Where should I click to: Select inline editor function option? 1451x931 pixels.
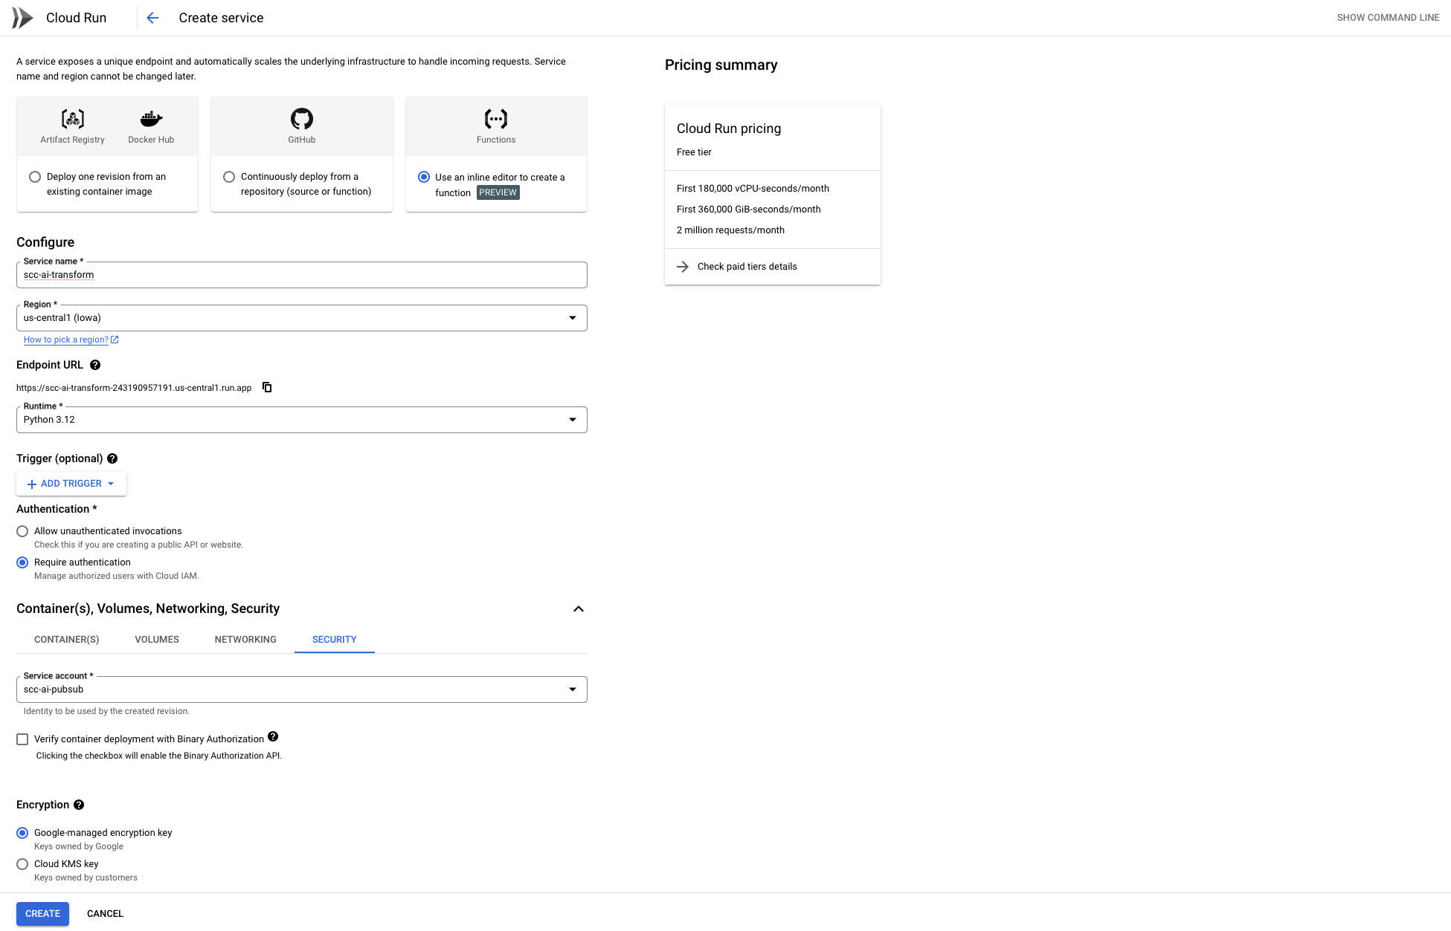coord(424,177)
